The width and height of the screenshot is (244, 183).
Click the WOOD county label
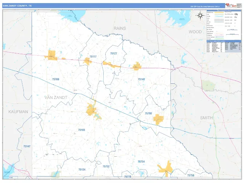[x=195, y=32]
